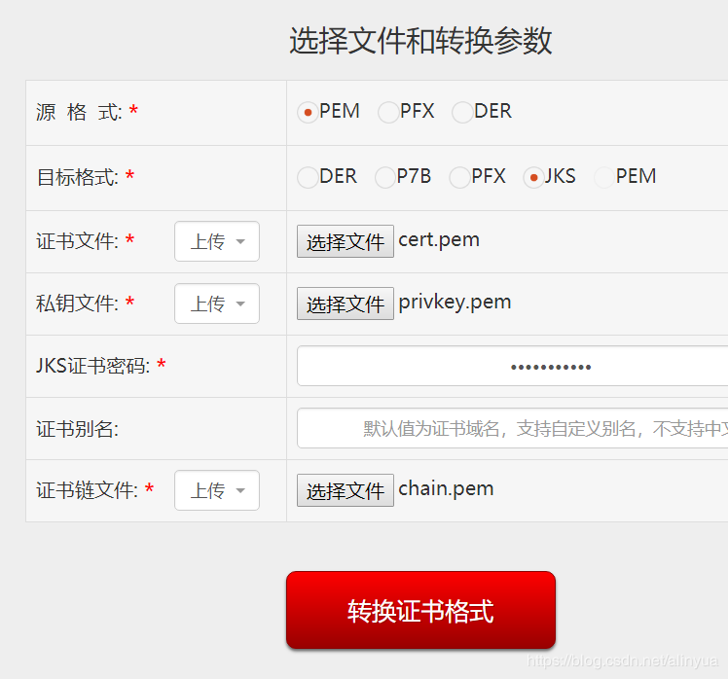Choose JKS as target format
The width and height of the screenshot is (728, 679).
tap(533, 177)
